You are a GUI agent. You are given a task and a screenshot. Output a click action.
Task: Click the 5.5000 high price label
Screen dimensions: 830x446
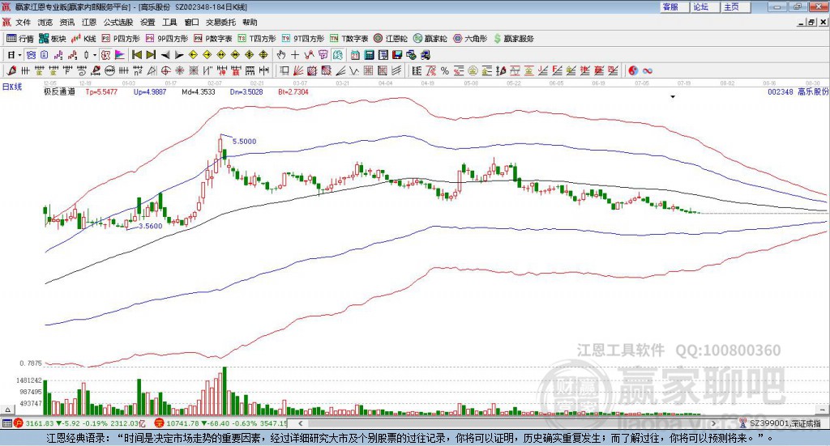244,141
